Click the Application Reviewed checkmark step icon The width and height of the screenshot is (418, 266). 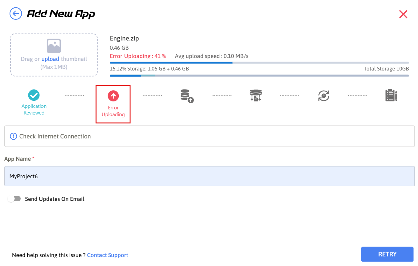tap(34, 95)
